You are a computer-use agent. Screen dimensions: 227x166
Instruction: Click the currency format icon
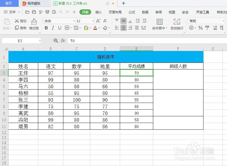point(191,28)
